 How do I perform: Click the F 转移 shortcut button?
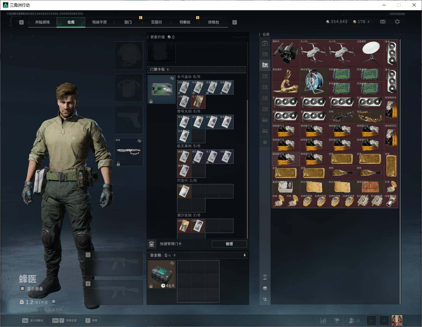(92, 320)
